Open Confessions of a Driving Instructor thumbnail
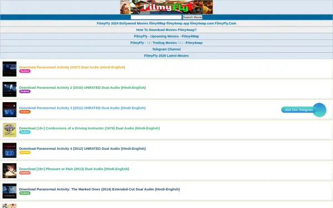The image size is (333, 208). click(x=9, y=130)
